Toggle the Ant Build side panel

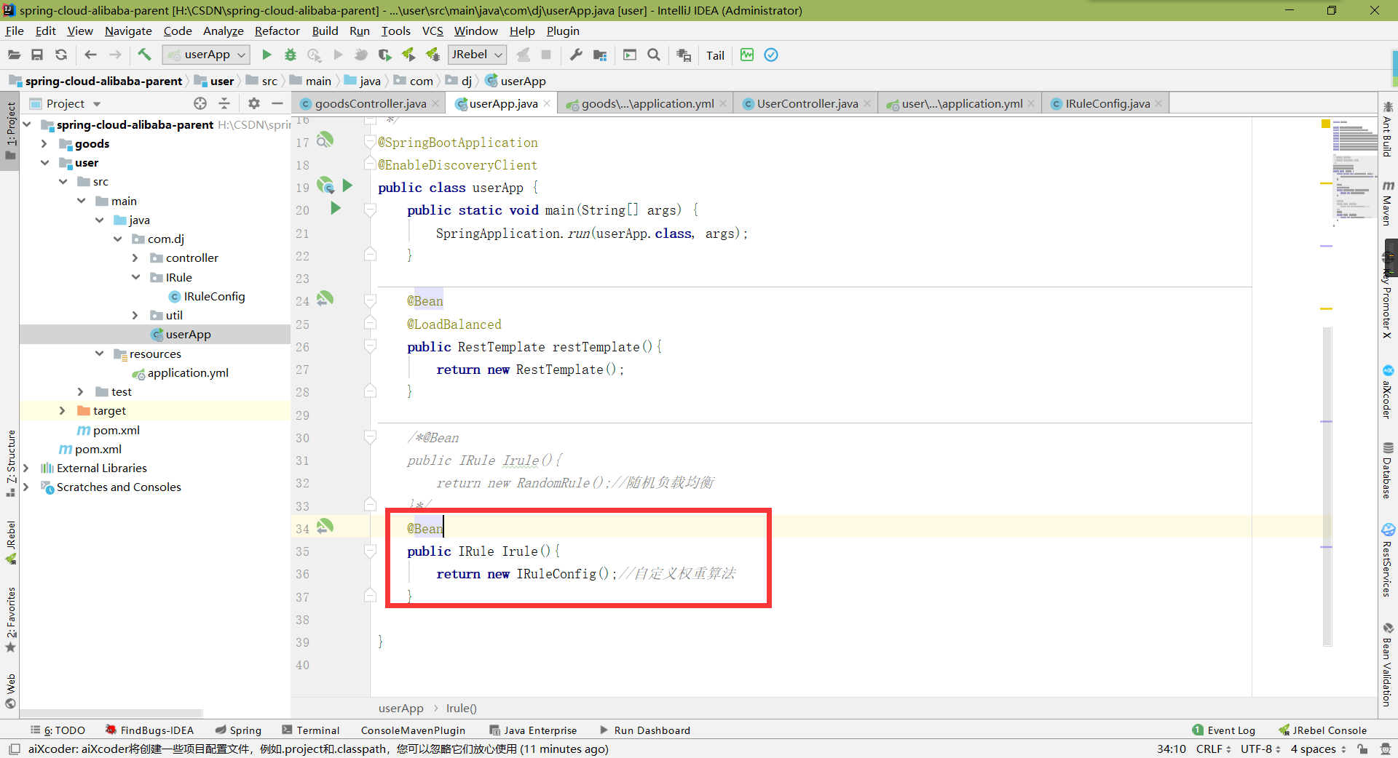[1388, 129]
